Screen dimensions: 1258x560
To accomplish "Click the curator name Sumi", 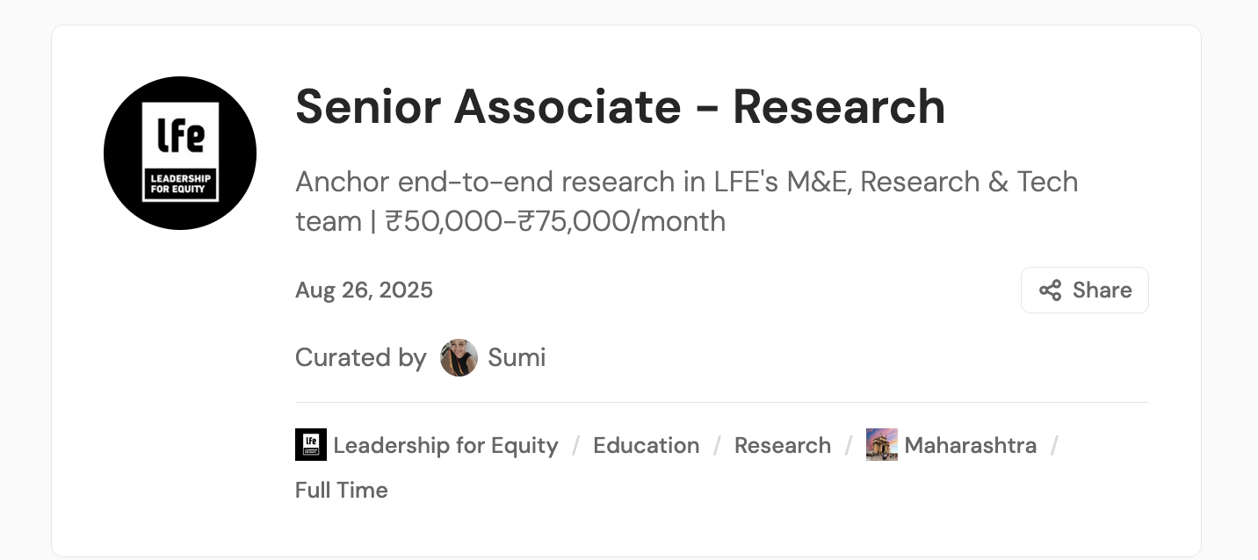I will tap(517, 358).
